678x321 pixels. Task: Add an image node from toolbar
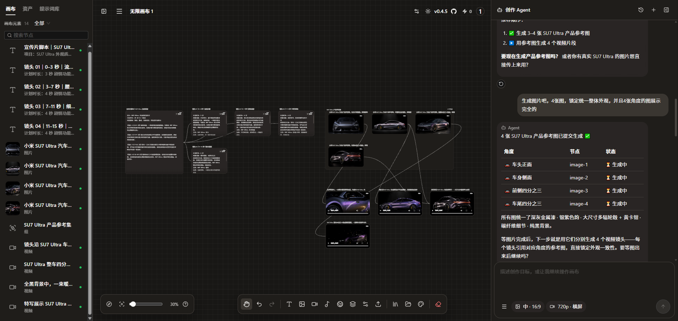(x=302, y=304)
